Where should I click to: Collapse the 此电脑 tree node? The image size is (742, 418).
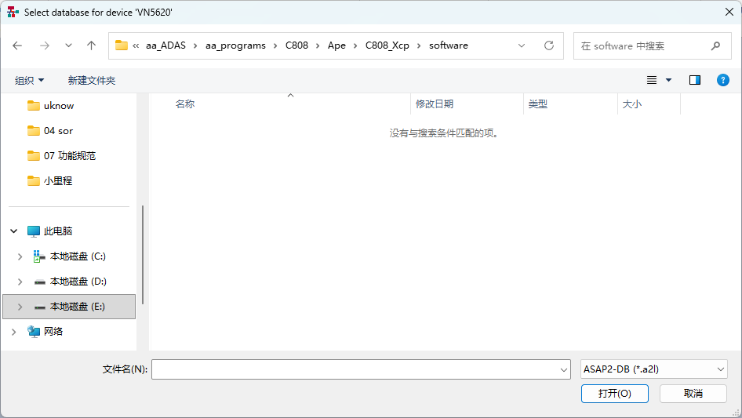(14, 231)
